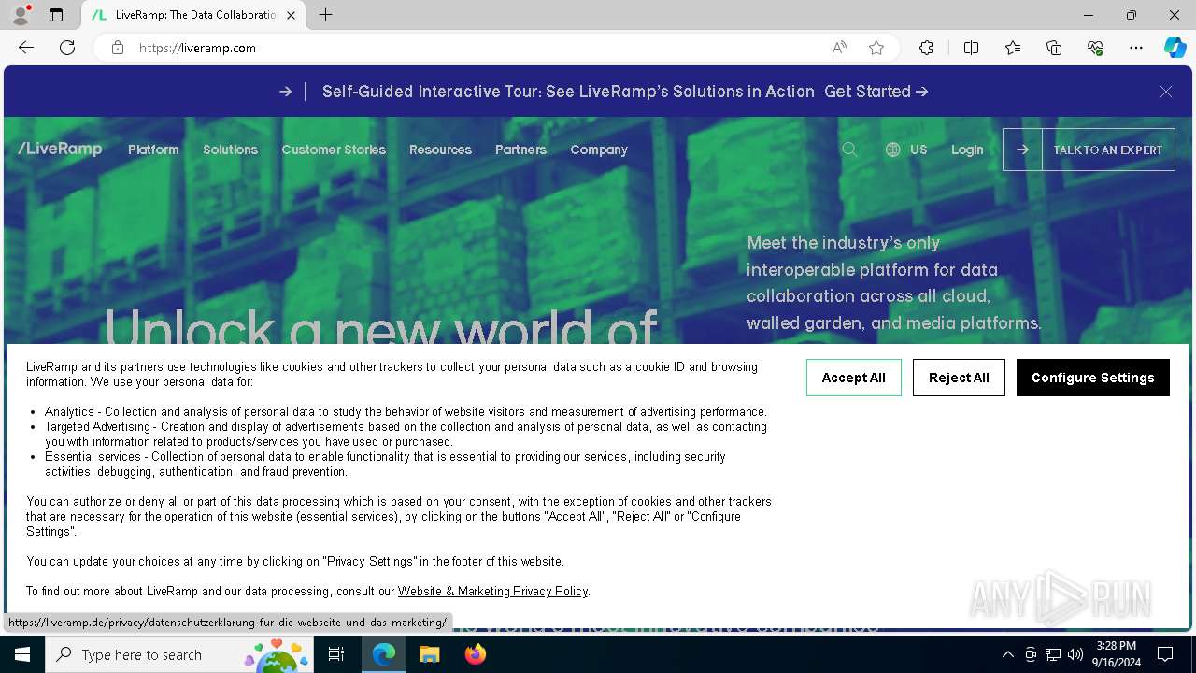View site information lock icon
1196x673 pixels.
point(118,48)
